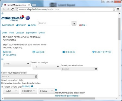The image size is (122, 101).
Task: Click the help icon beside Multi-city
Action: pyautogui.click(x=32, y=86)
